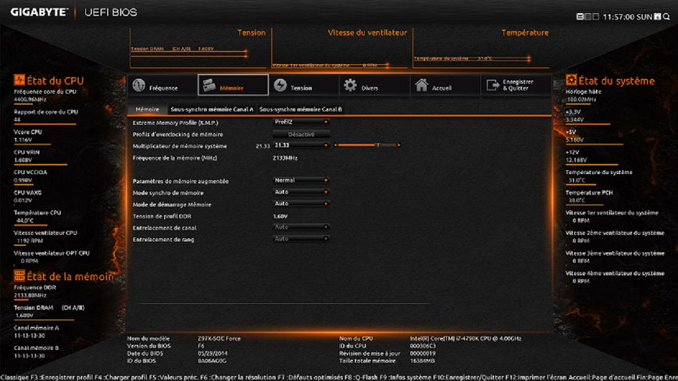
Task: Open the Divers gear icon
Action: coord(350,85)
